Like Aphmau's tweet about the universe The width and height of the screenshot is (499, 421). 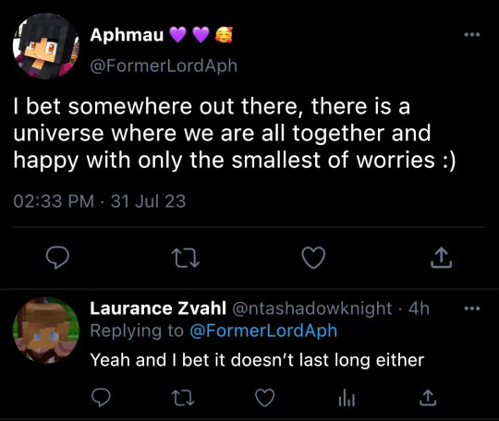click(x=313, y=258)
